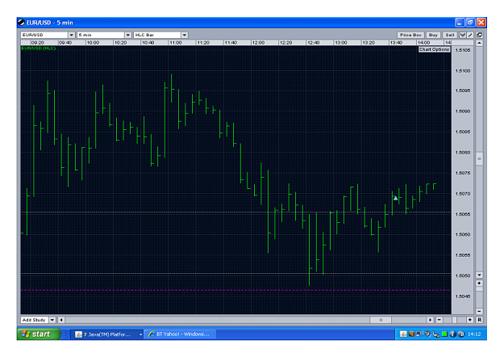Open the EUR/USD symbol dropdown arrow
504x357 pixels.
[71, 35]
